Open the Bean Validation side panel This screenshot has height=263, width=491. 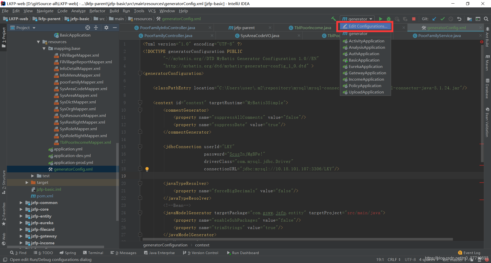click(487, 122)
